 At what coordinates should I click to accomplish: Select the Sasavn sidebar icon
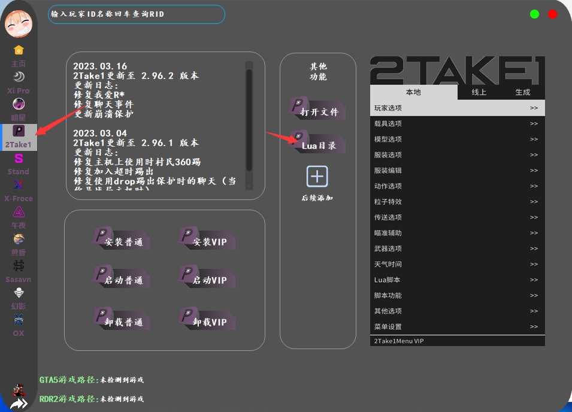pos(19,266)
